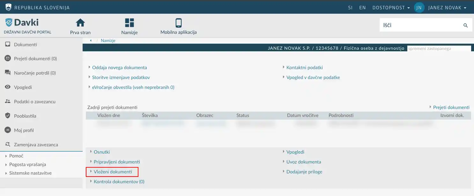Click the JN user avatar icon
This screenshot has width=474, height=196.
[419, 8]
